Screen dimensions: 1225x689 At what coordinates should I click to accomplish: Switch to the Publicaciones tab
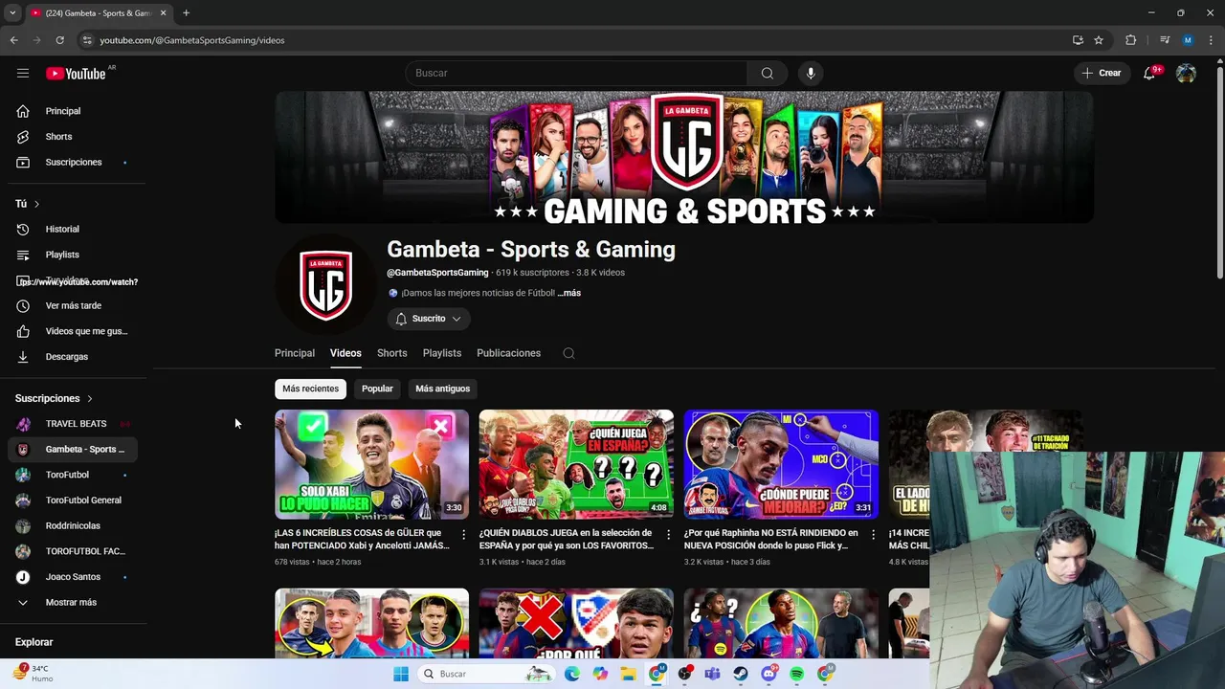pos(508,353)
